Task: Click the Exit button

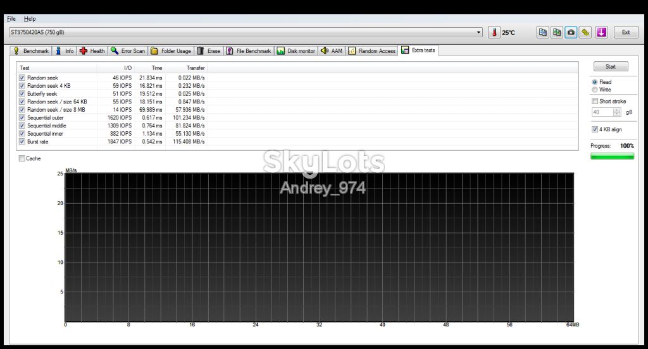Action: coord(626,32)
